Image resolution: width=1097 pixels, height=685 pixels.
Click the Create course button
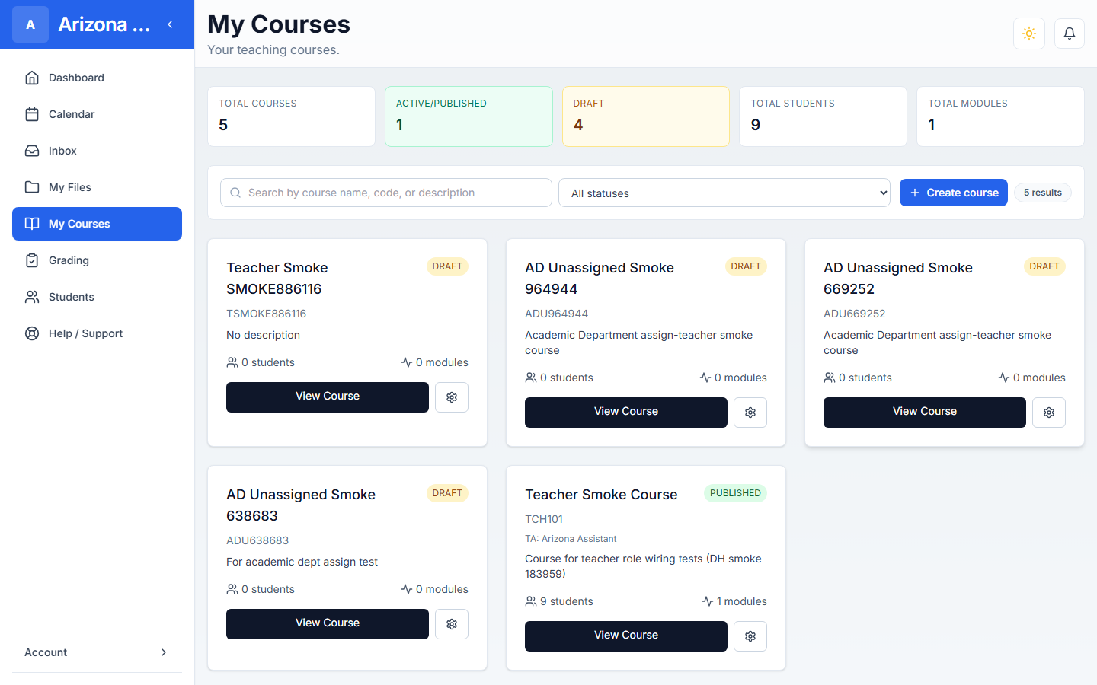pos(954,193)
